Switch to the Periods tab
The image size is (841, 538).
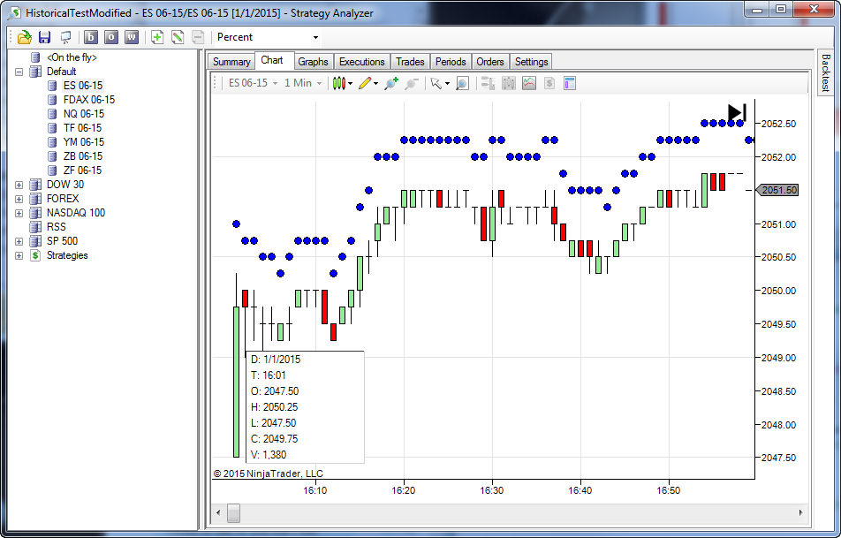pyautogui.click(x=451, y=62)
